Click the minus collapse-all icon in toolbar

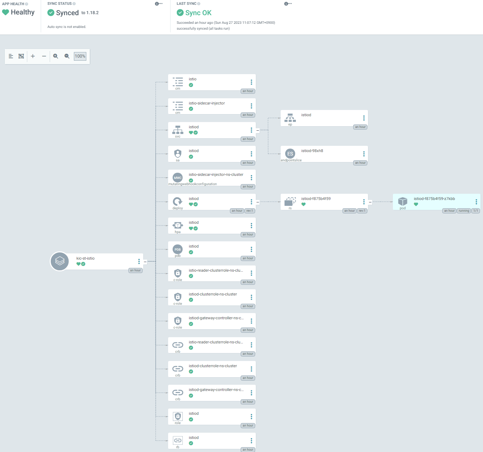click(x=44, y=56)
